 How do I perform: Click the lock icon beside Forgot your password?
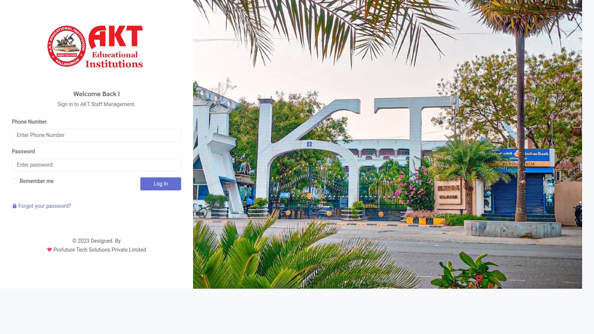coord(14,206)
